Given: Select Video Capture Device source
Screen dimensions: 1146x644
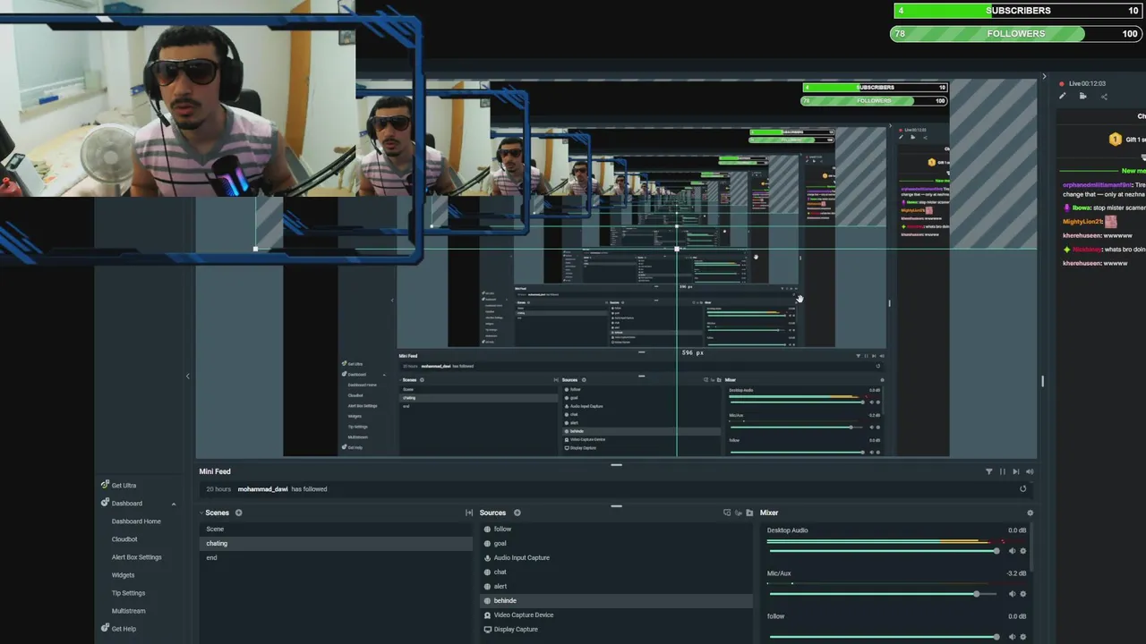Looking at the screenshot, I should (616, 615).
